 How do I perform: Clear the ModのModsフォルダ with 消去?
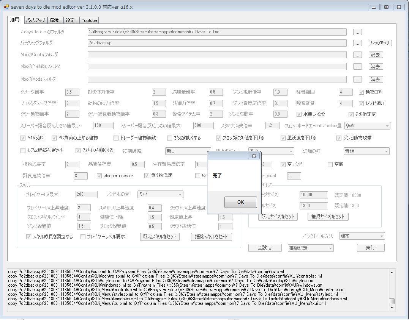376,80
